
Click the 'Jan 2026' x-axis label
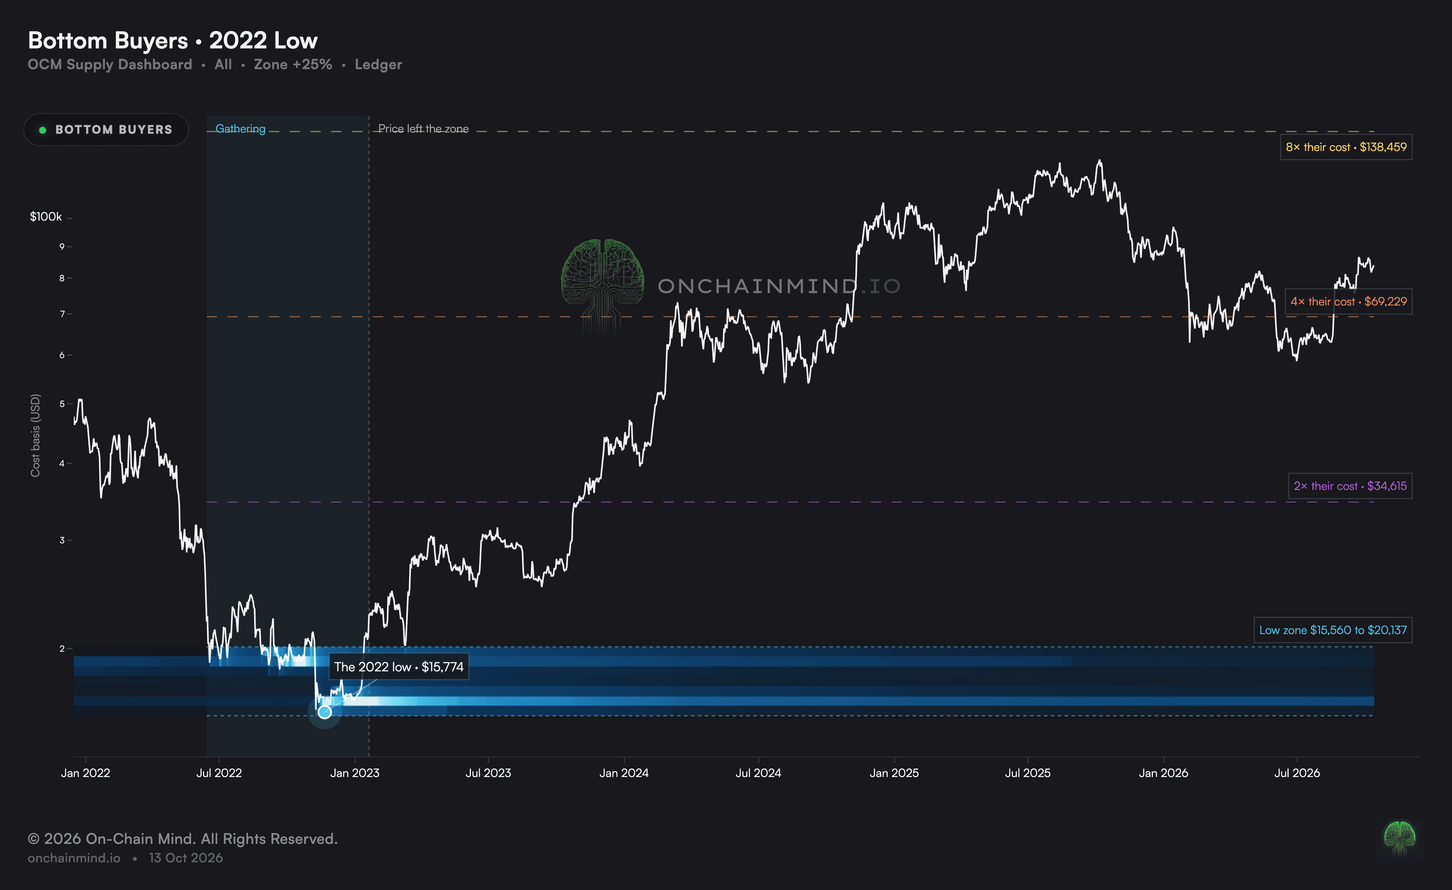coord(1164,773)
